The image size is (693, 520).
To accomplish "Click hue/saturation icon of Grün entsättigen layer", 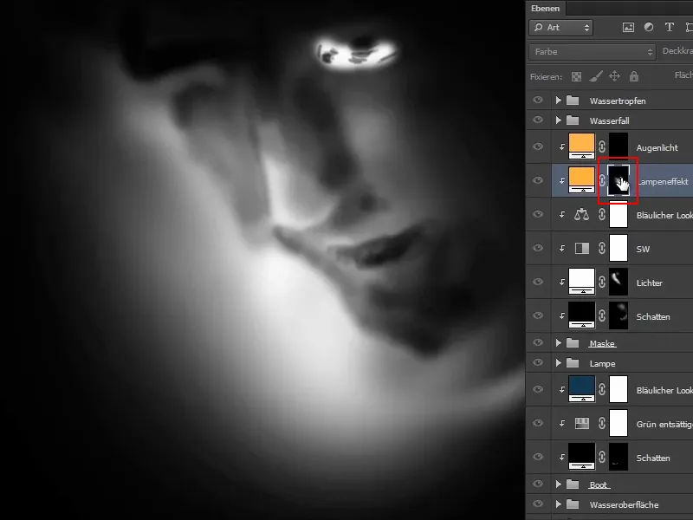I will 581,424.
